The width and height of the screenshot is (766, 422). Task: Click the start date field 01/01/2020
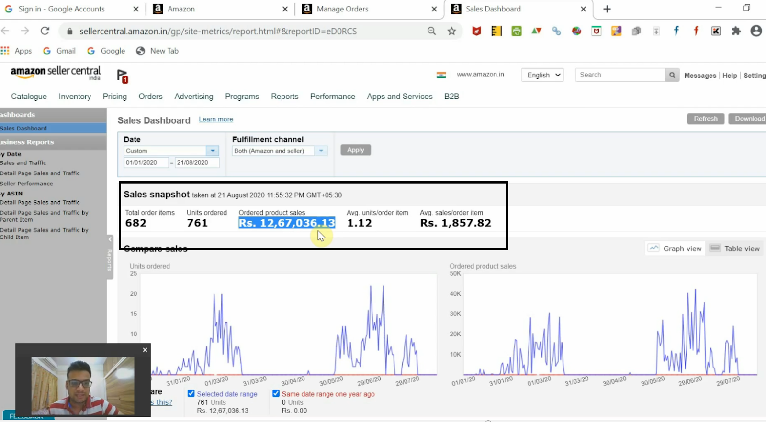pyautogui.click(x=146, y=162)
